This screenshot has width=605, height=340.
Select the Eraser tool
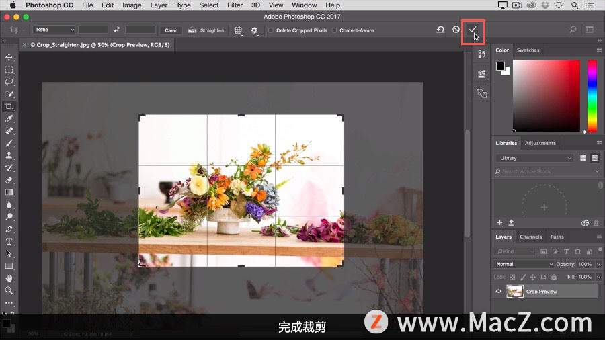tap(9, 180)
